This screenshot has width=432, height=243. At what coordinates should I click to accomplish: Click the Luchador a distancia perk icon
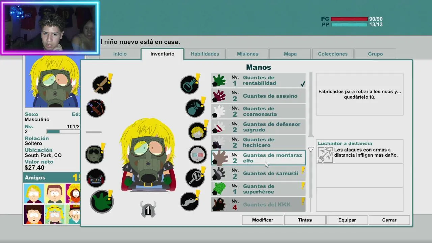click(325, 155)
